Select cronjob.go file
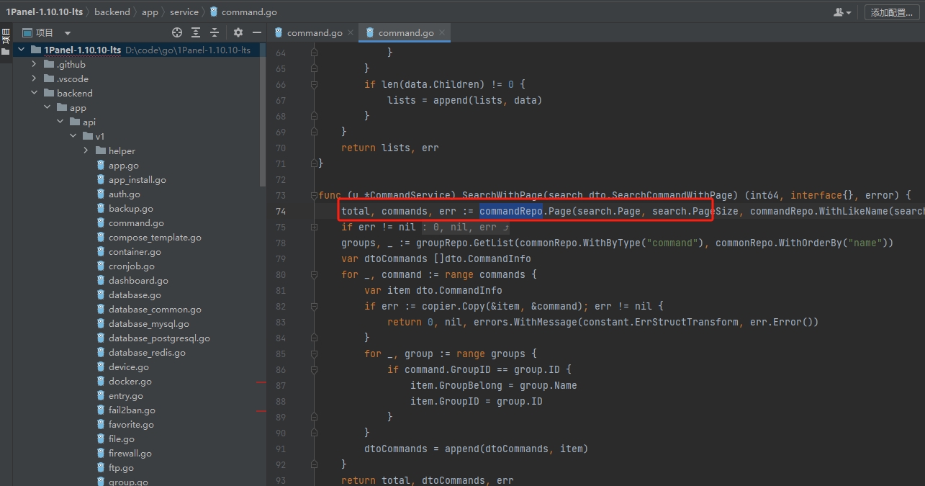Screen dimensions: 925x486 (x=132, y=266)
